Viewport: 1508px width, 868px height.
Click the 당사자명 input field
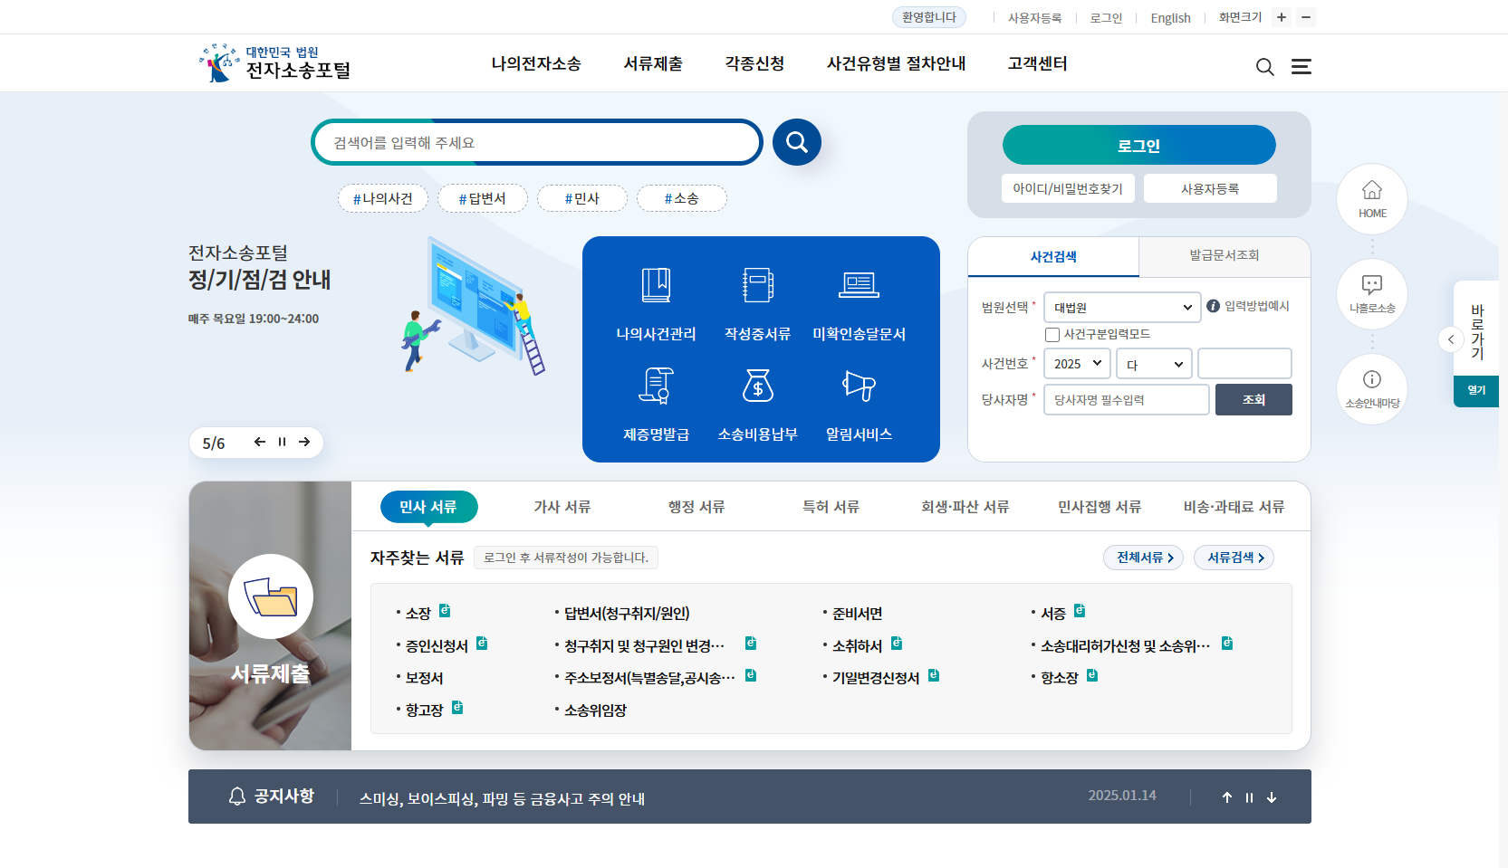pos(1126,400)
